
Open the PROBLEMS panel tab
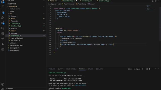pos(52,69)
